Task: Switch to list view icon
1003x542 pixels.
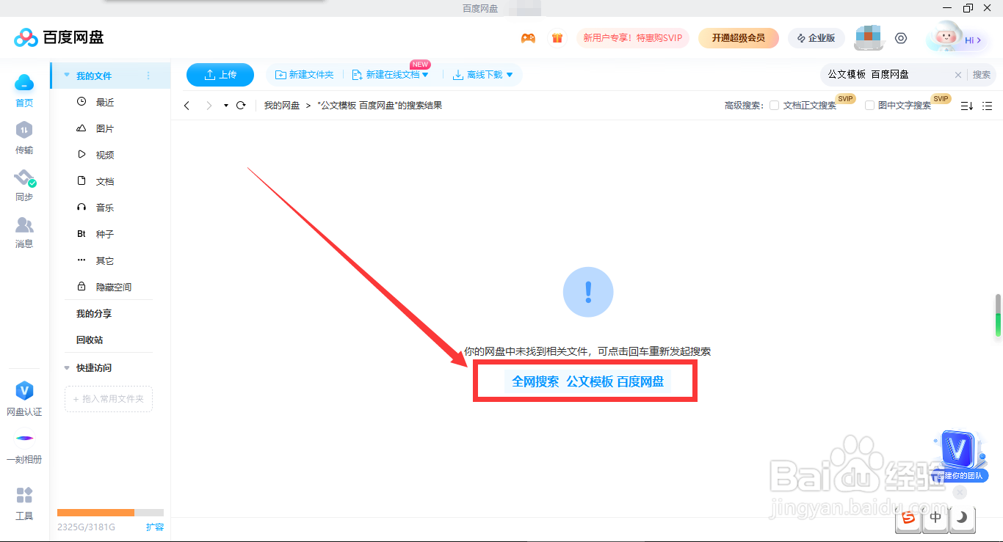Action: click(x=987, y=106)
